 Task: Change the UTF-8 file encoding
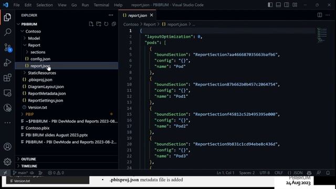[265, 173]
